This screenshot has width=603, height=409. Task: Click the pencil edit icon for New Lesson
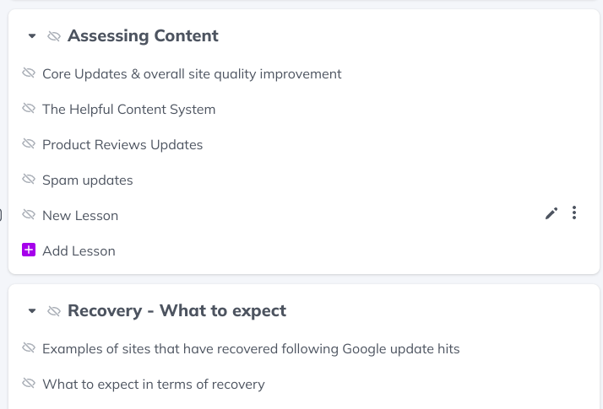click(x=551, y=213)
